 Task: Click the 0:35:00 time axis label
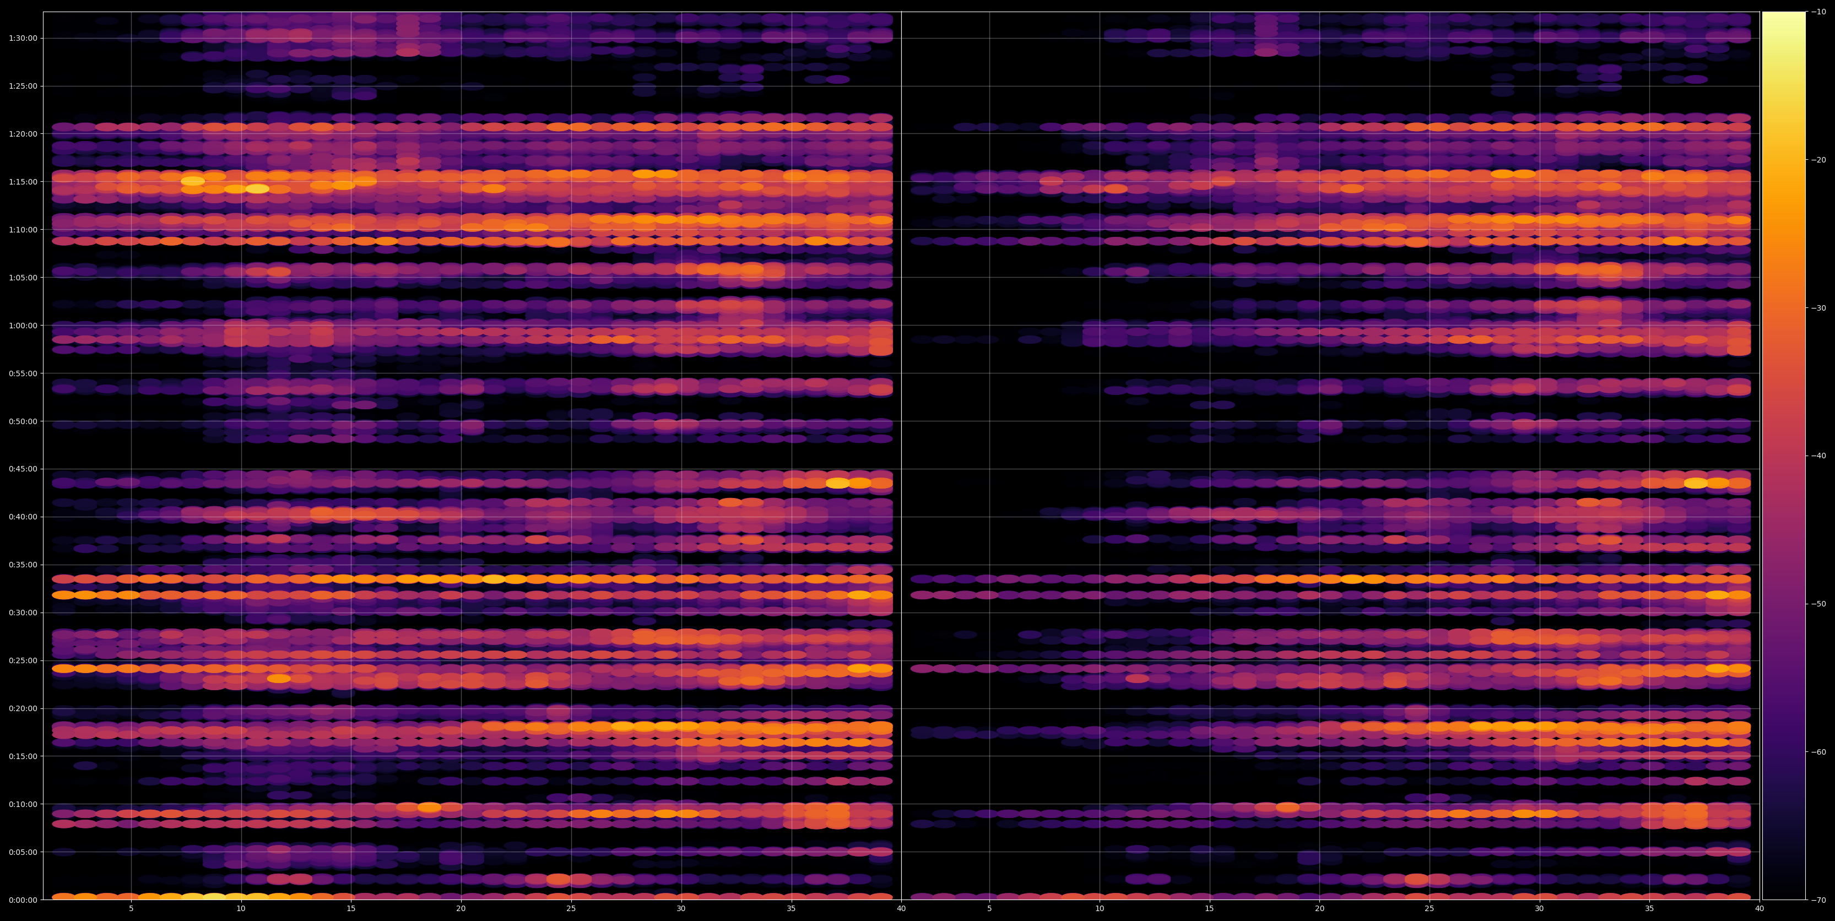click(x=23, y=565)
